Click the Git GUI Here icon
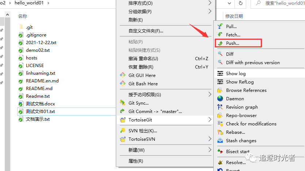Viewport: 305px width, 171px height. (122, 75)
